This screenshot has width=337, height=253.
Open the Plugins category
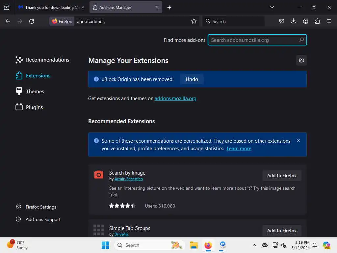tap(29, 107)
